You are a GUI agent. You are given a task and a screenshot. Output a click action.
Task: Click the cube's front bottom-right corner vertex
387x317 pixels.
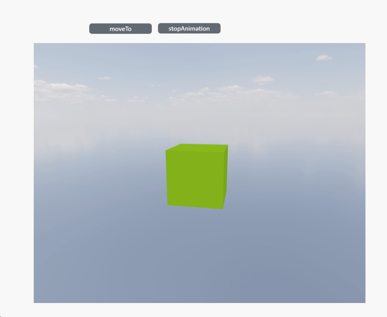(x=222, y=209)
